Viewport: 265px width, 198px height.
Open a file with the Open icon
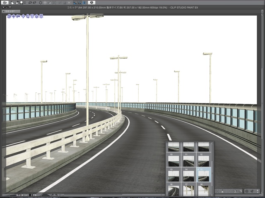click(x=17, y=2)
